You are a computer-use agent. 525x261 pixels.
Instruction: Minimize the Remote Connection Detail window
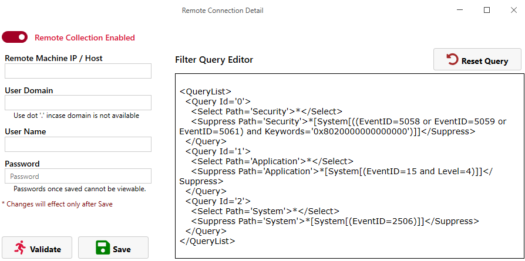(459, 10)
